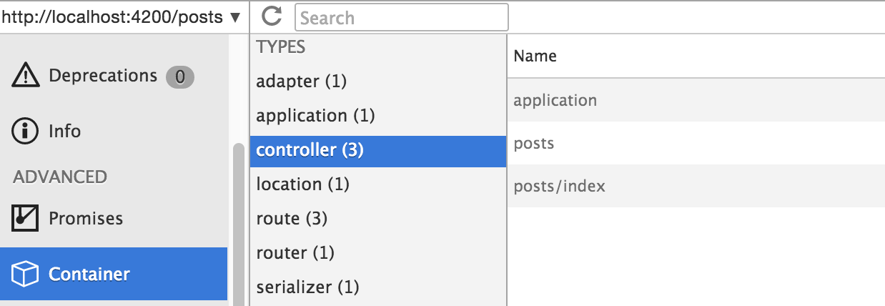This screenshot has height=306, width=885.
Task: Select the controller (3) type
Action: coord(310,150)
